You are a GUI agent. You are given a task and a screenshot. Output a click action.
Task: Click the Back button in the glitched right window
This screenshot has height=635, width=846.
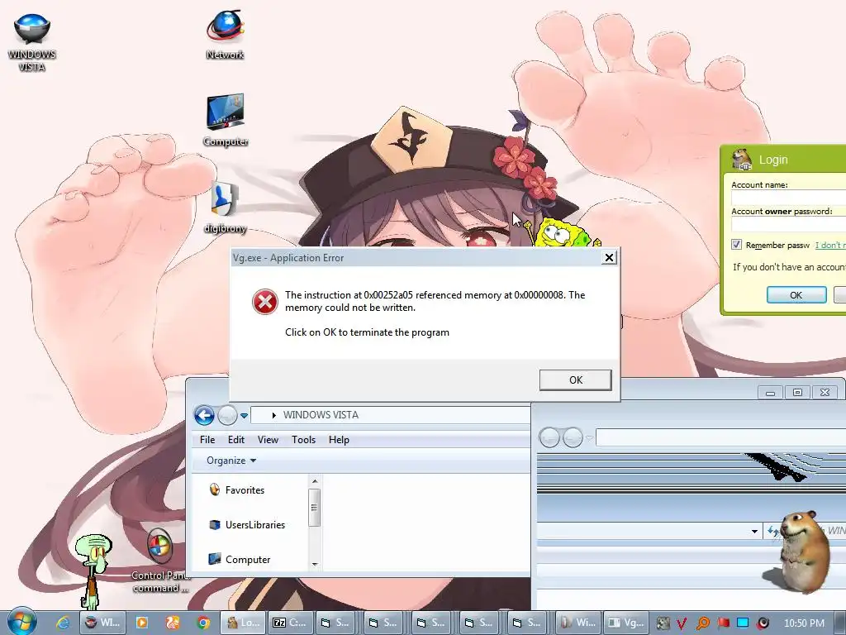click(x=549, y=437)
